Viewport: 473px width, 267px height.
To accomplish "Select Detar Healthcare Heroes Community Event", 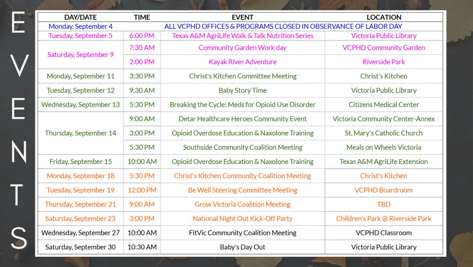I will (x=243, y=119).
